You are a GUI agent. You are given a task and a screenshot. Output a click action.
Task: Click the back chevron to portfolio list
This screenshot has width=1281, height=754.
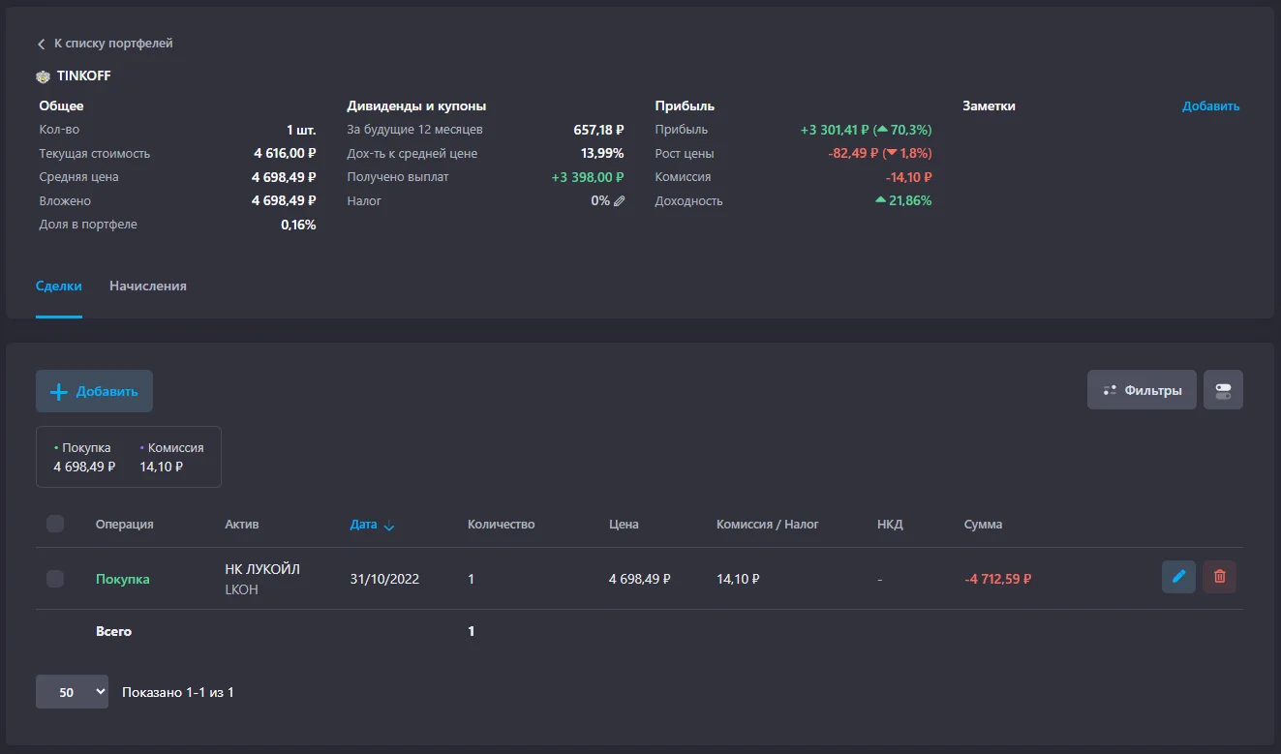tap(41, 44)
